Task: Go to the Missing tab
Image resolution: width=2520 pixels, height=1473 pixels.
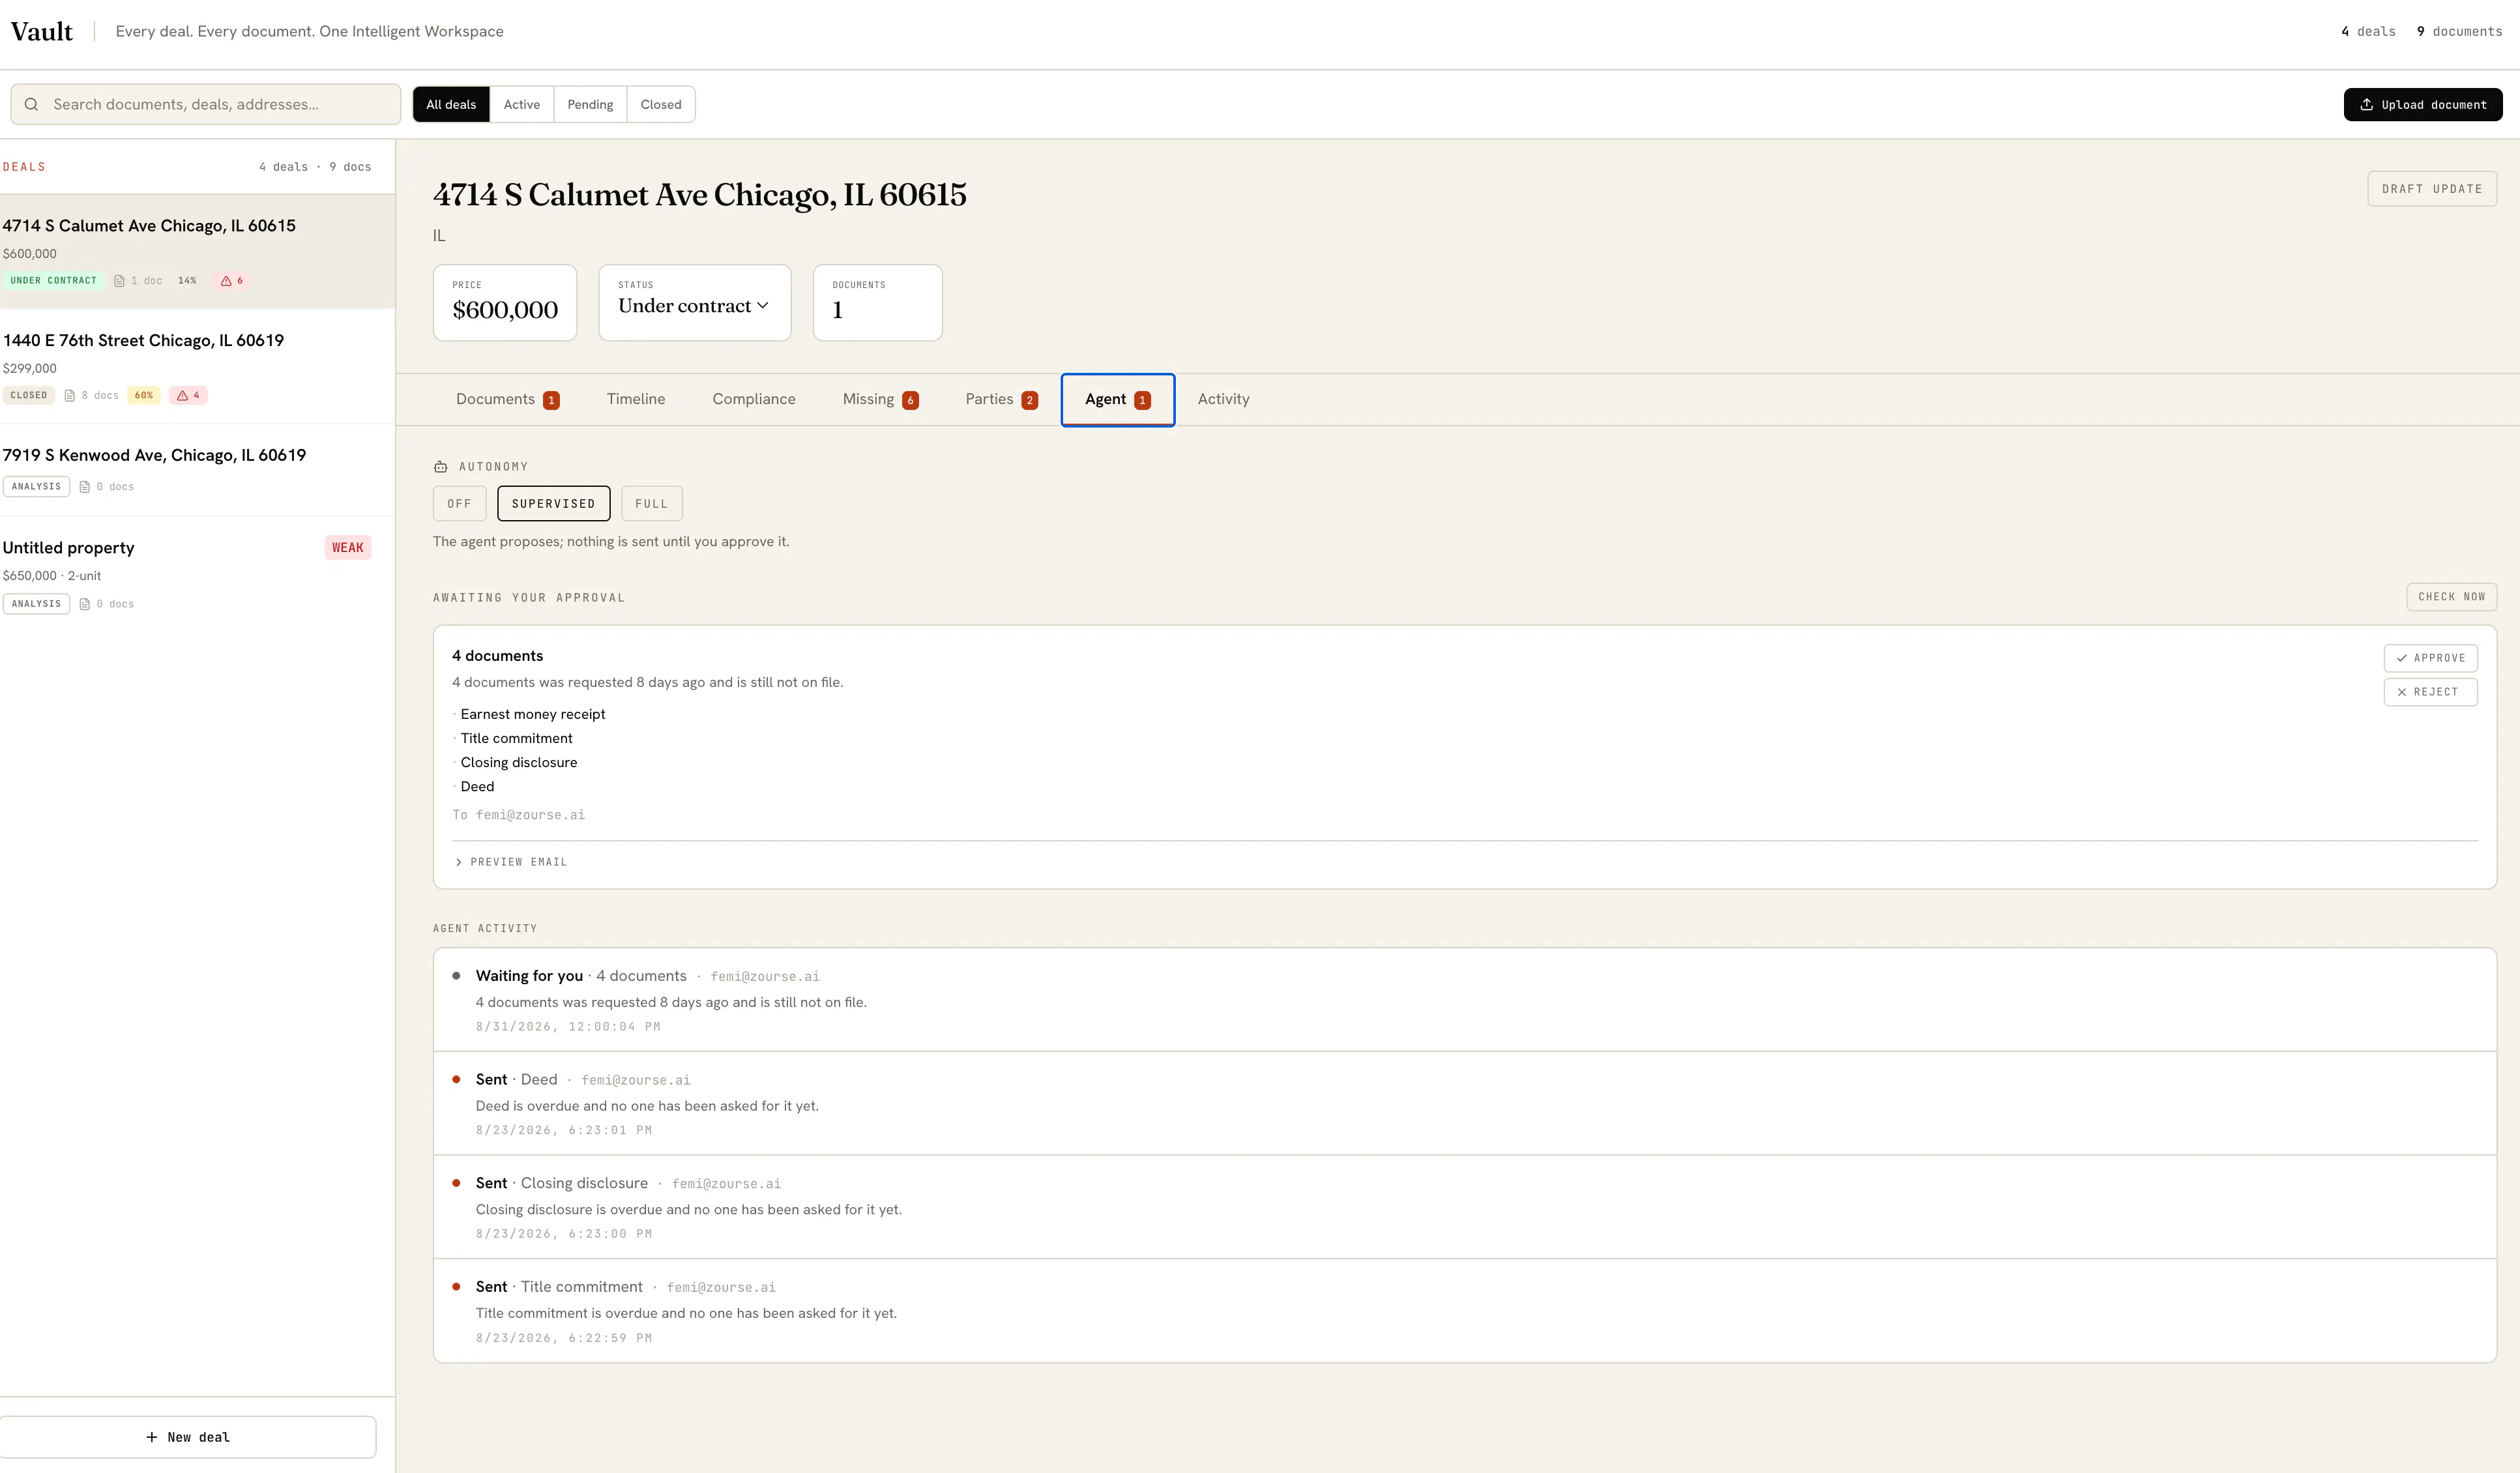Action: 880,399
